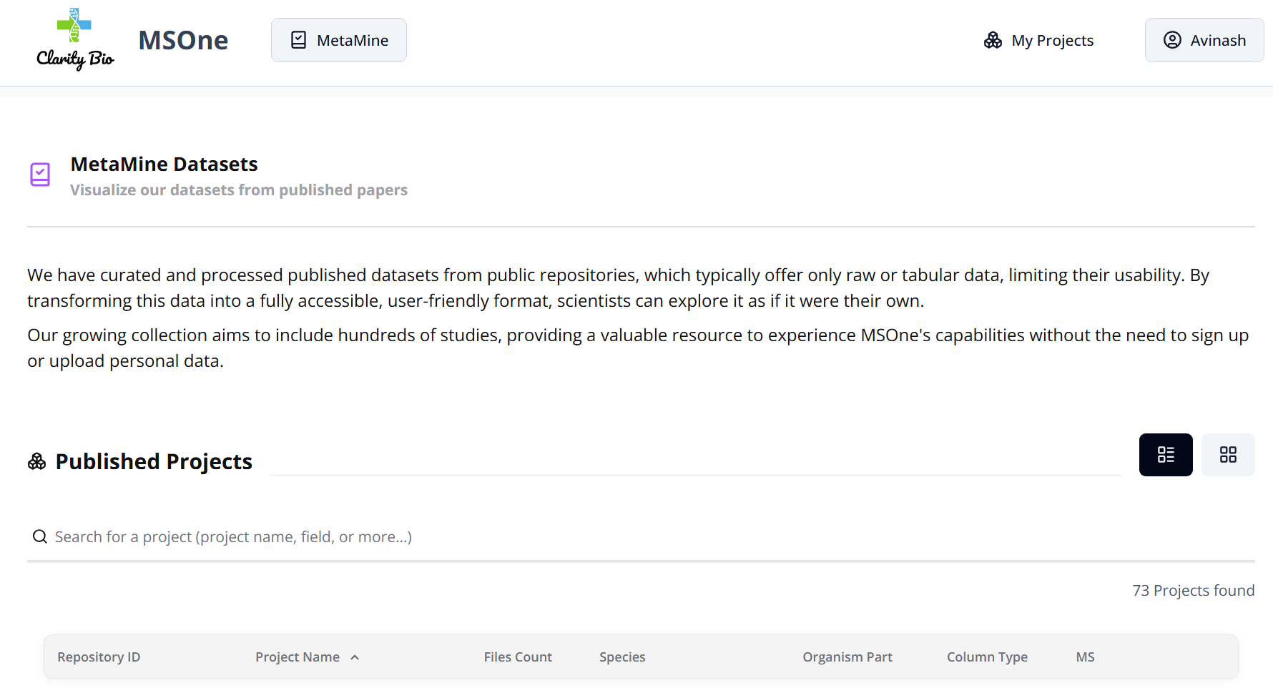The image size is (1273, 688).
Task: Toggle Project Name sort arrow
Action: (355, 657)
